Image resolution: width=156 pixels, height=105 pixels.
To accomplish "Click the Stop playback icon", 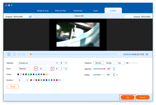I will tap(14, 54).
